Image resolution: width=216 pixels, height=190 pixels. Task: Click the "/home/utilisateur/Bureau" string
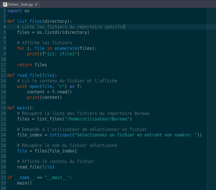pos(97,119)
